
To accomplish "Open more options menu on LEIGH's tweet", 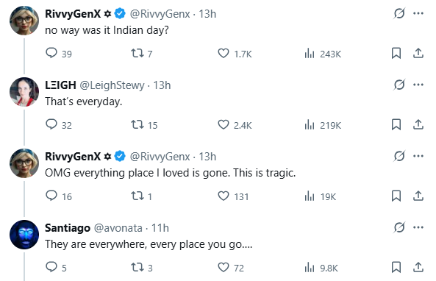I will (418, 85).
